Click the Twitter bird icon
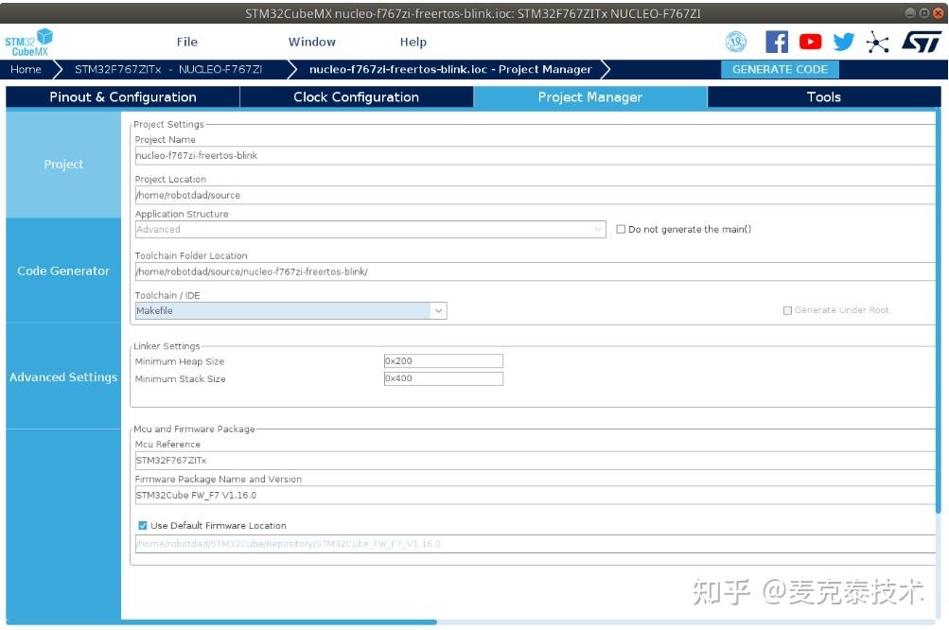Viewport: 949px width, 630px height. 842,41
